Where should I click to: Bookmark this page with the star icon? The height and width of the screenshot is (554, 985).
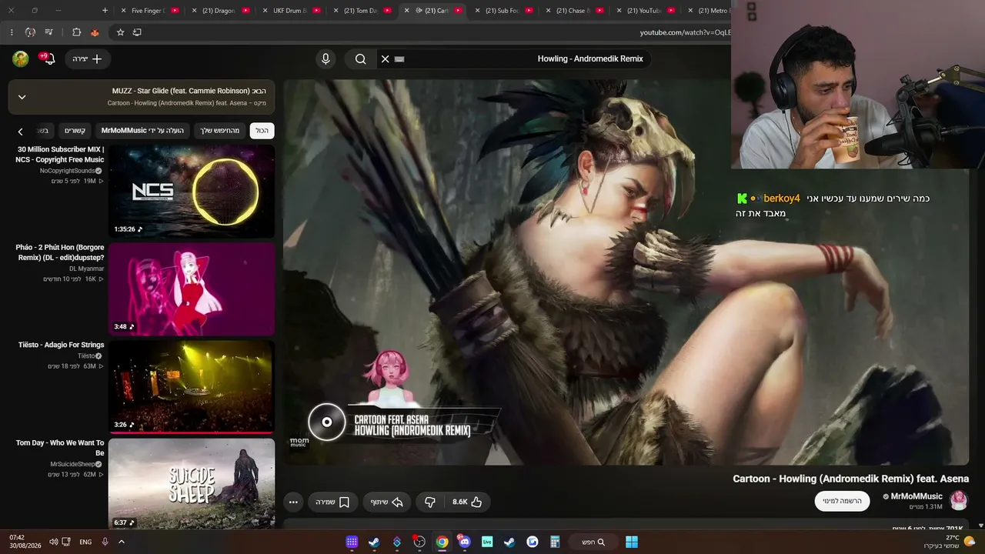click(120, 32)
